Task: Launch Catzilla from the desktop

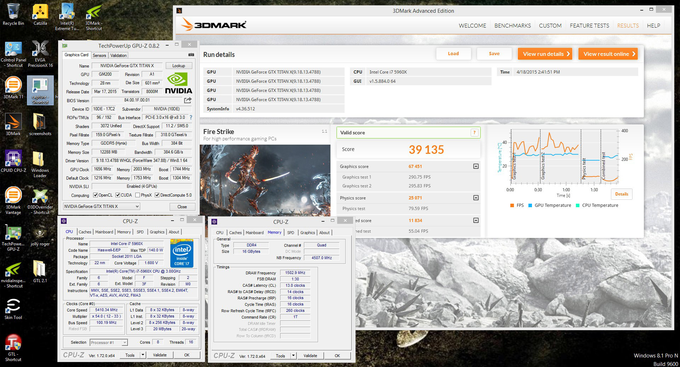Action: [40, 14]
